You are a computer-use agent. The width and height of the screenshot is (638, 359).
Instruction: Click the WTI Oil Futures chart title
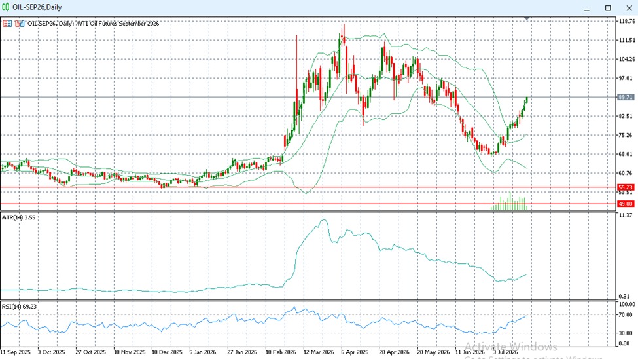pyautogui.click(x=93, y=24)
